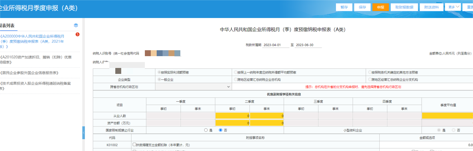Click second-quarter 季初 从业人数 yellow field
The height and width of the screenshot is (151, 473).
click(232, 116)
